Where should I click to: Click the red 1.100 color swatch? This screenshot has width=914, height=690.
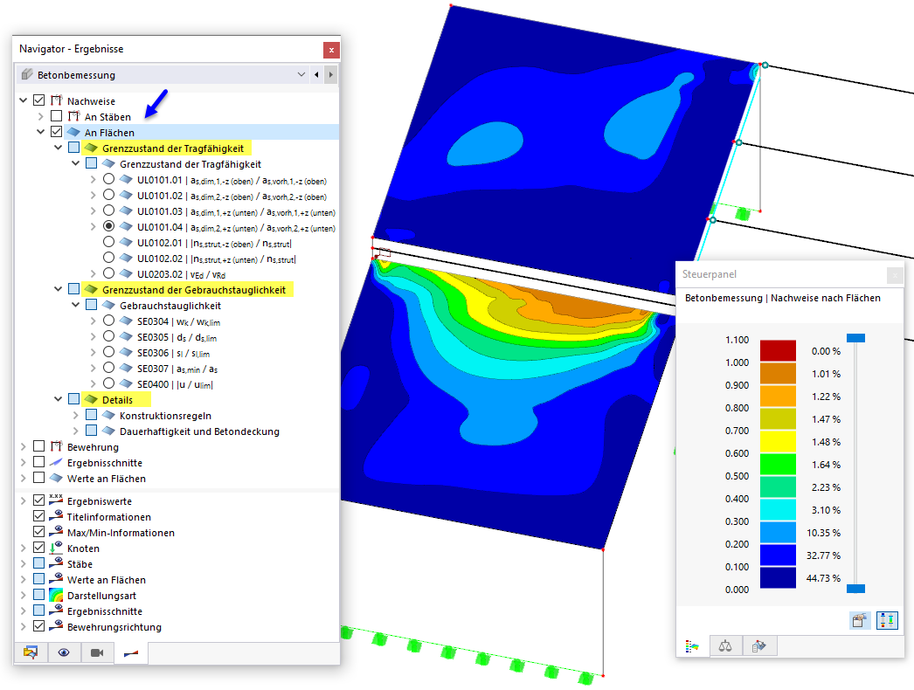pyautogui.click(x=778, y=350)
